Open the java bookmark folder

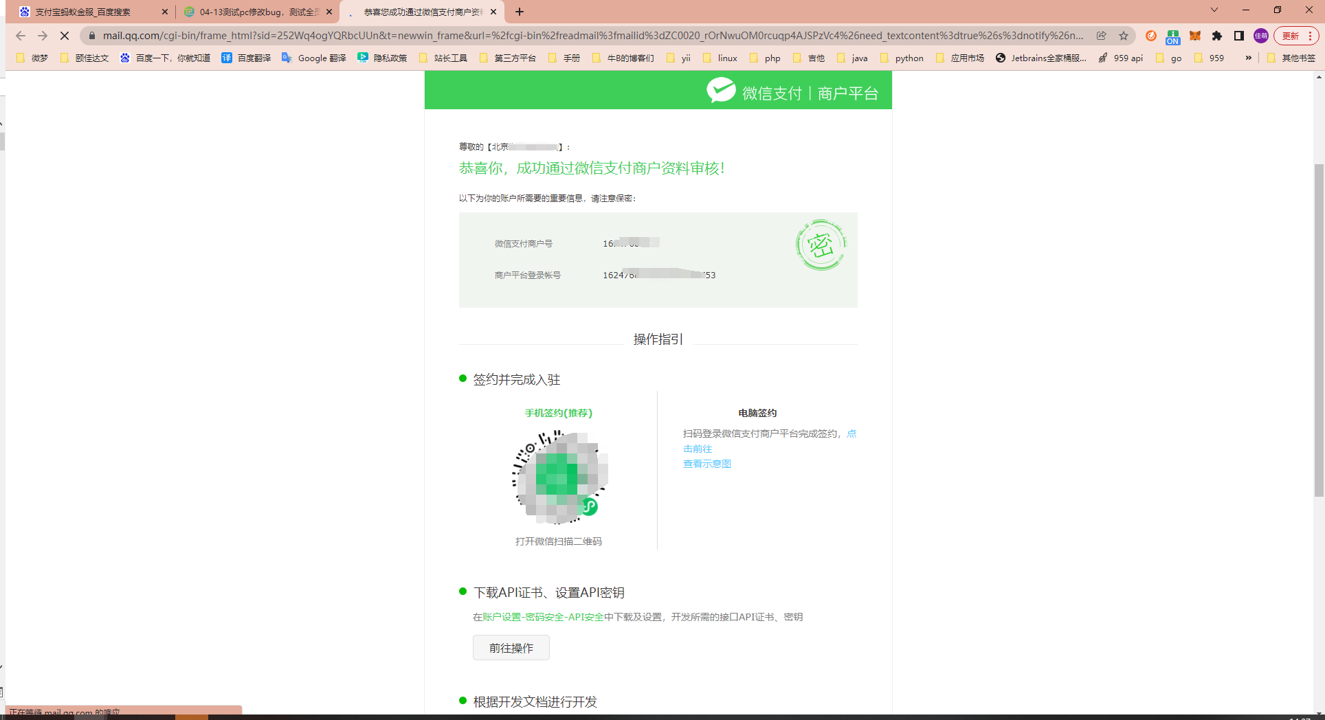(853, 58)
